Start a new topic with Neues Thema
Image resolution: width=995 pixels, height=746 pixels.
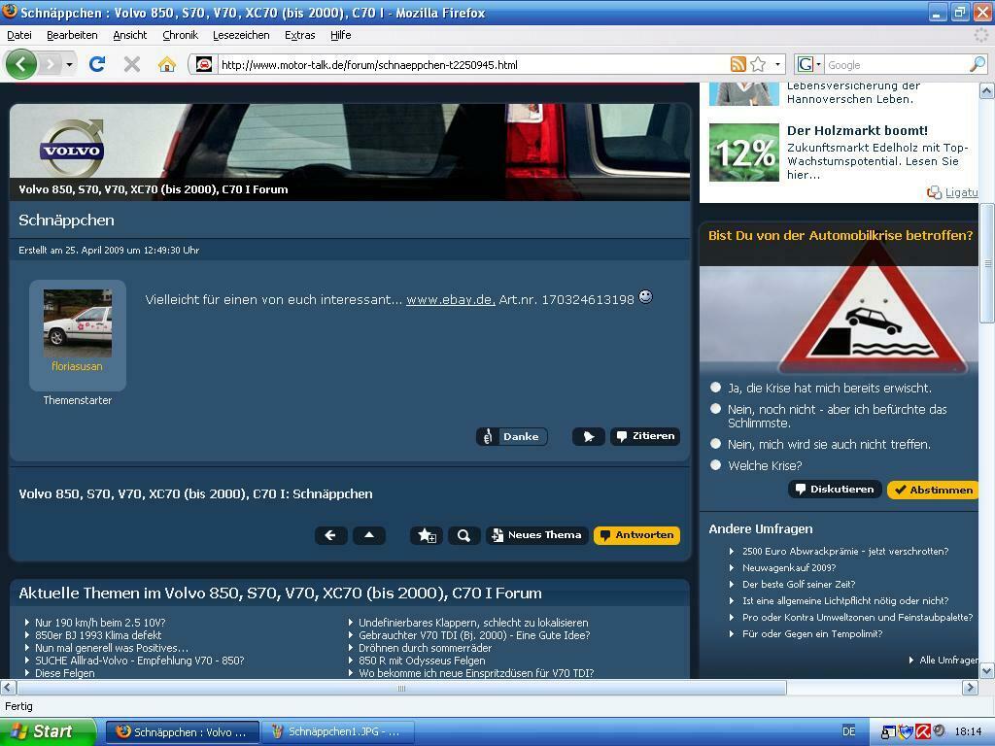[x=536, y=535]
